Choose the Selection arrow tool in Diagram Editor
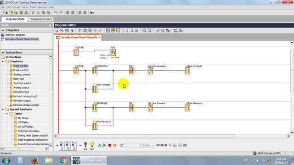This screenshot has width=294, height=165. tap(57, 31)
